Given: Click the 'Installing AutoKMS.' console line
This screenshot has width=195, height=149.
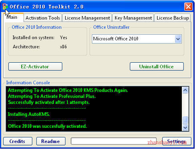Looking at the screenshot, I should (29, 114).
